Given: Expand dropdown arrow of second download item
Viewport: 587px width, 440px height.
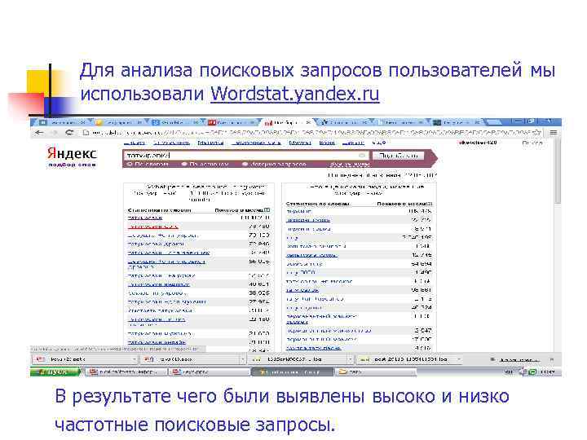Looking at the screenshot, I should (x=243, y=359).
